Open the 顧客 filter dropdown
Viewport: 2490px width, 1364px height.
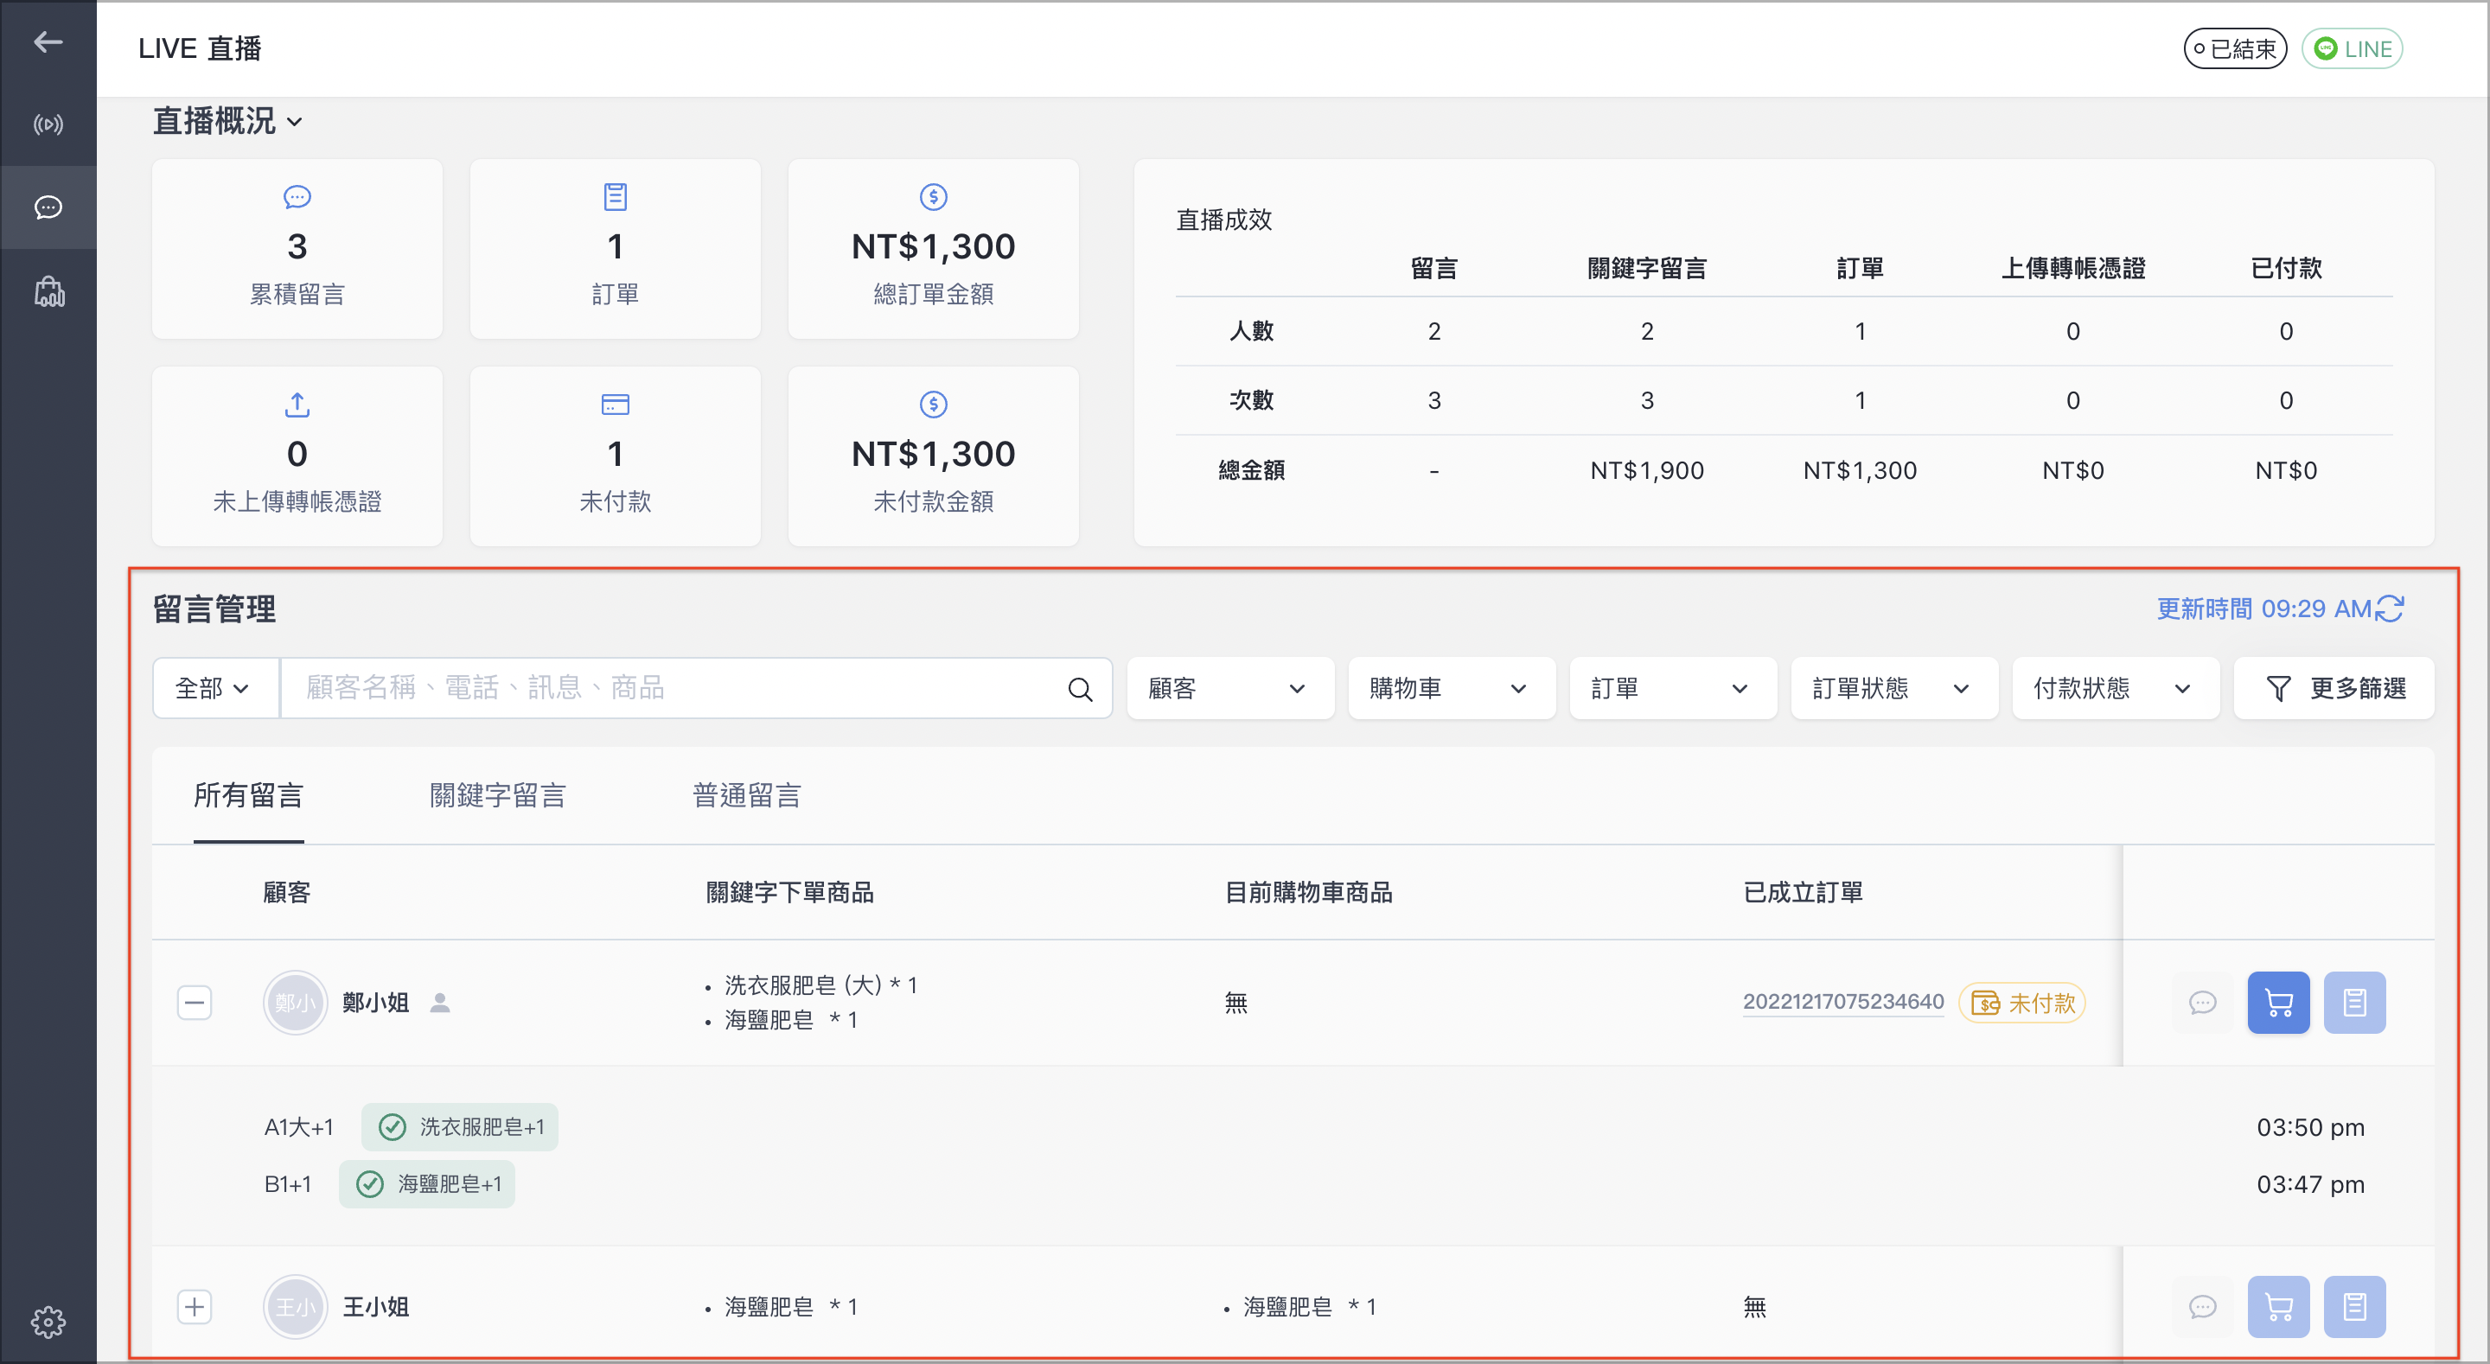1229,688
